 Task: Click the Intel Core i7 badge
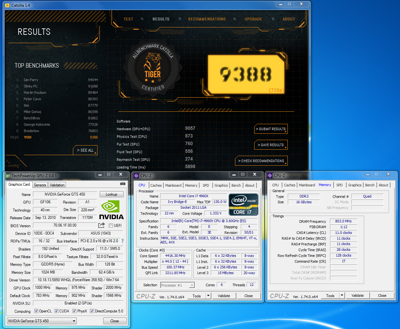pyautogui.click(x=243, y=205)
